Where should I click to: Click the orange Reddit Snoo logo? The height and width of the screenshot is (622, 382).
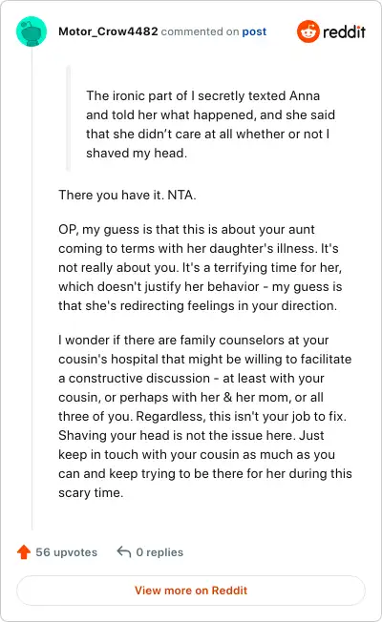tap(308, 31)
